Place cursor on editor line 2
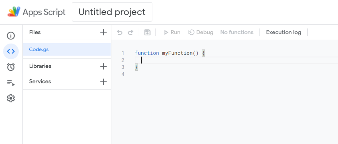338x144 pixels. 236,60
